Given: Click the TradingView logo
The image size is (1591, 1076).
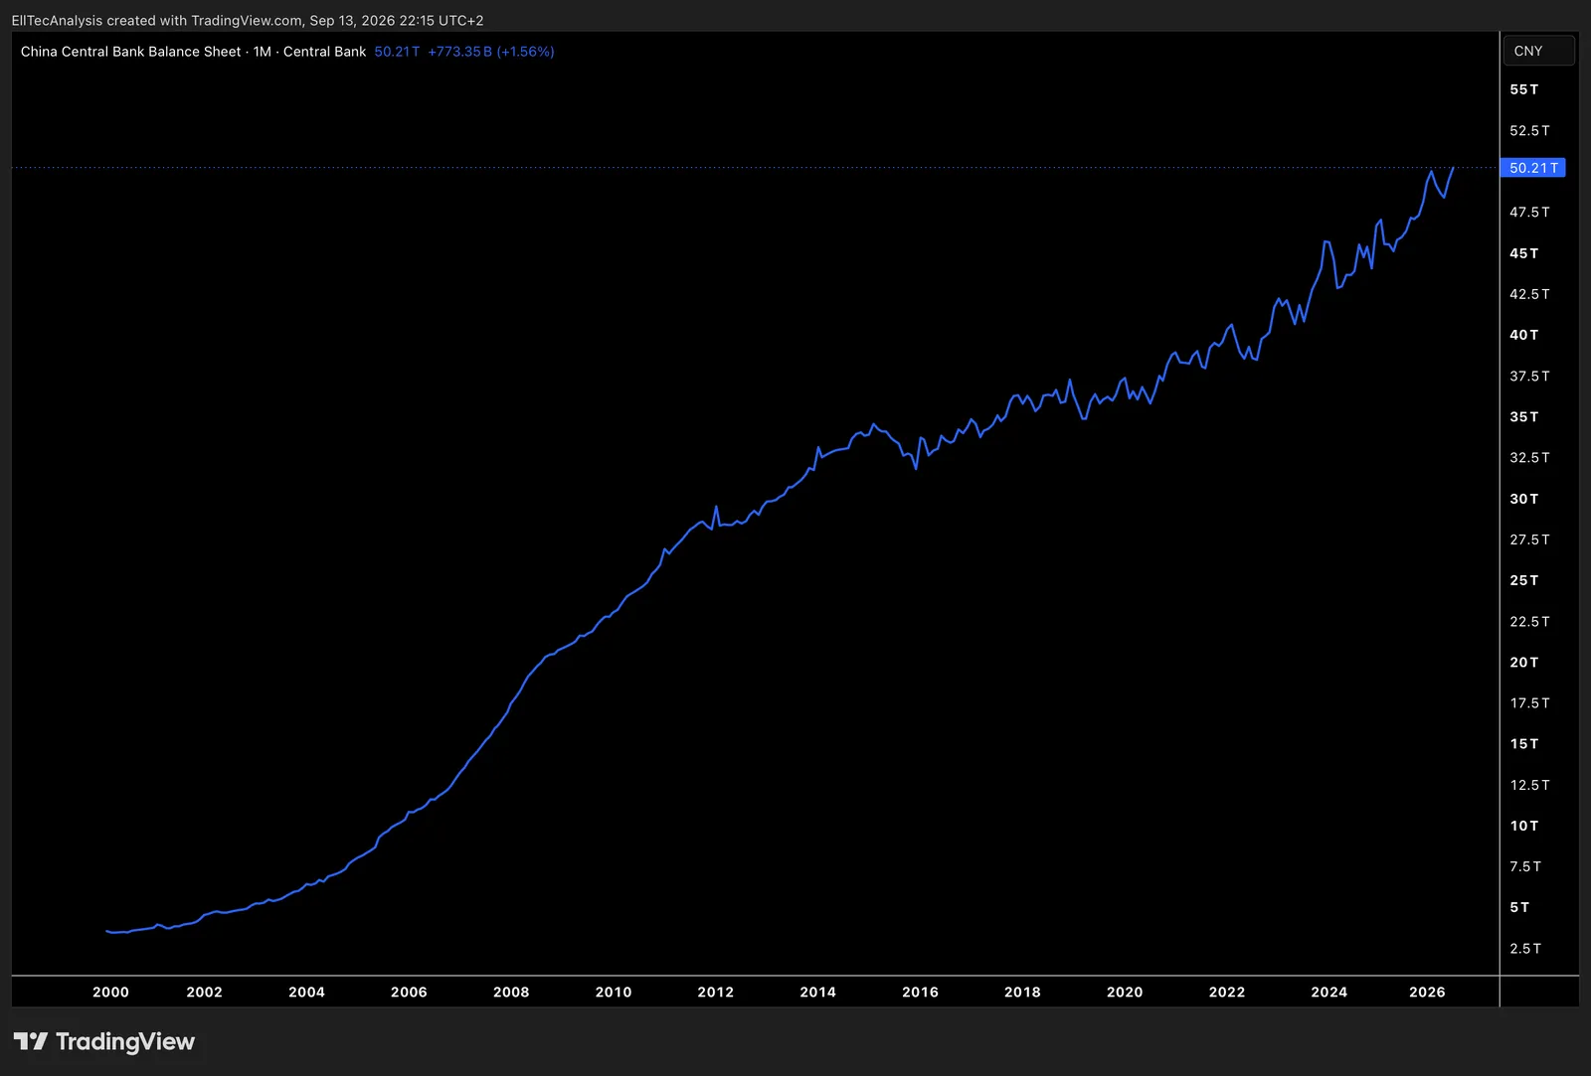Looking at the screenshot, I should click(x=104, y=1041).
